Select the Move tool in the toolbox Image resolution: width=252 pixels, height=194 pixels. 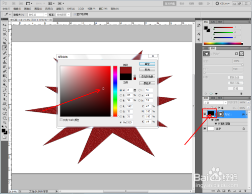pyautogui.click(x=5, y=25)
